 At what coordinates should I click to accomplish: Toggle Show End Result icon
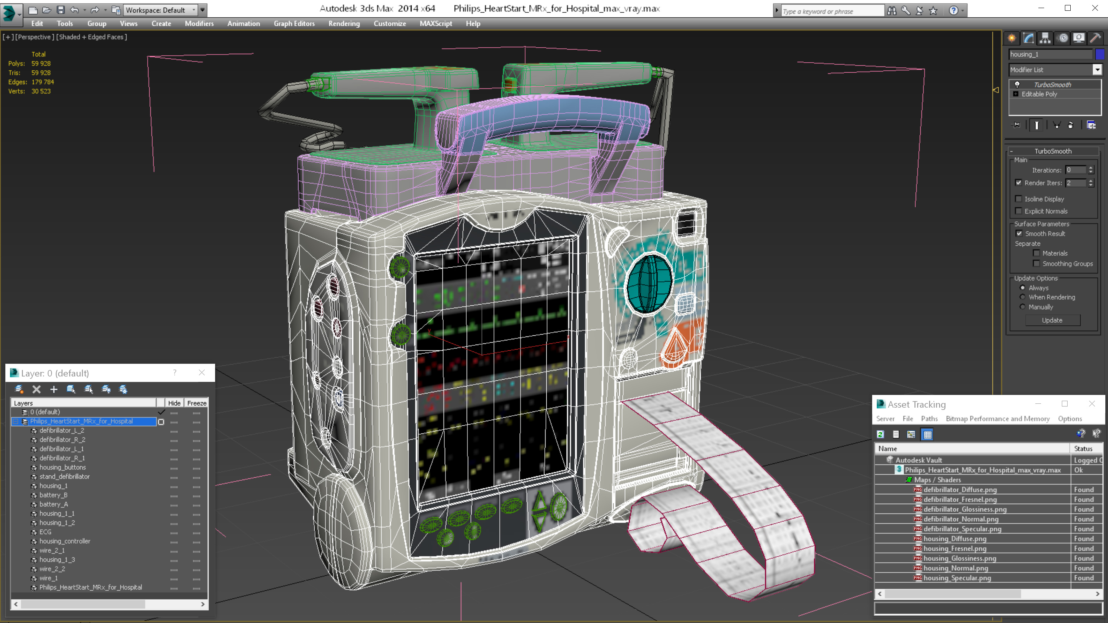(x=1036, y=125)
